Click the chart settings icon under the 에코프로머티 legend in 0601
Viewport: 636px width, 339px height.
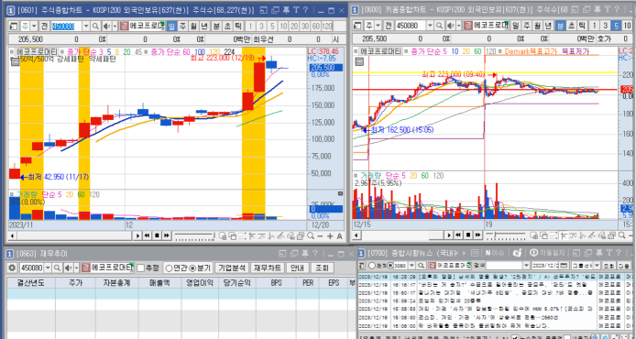click(15, 62)
